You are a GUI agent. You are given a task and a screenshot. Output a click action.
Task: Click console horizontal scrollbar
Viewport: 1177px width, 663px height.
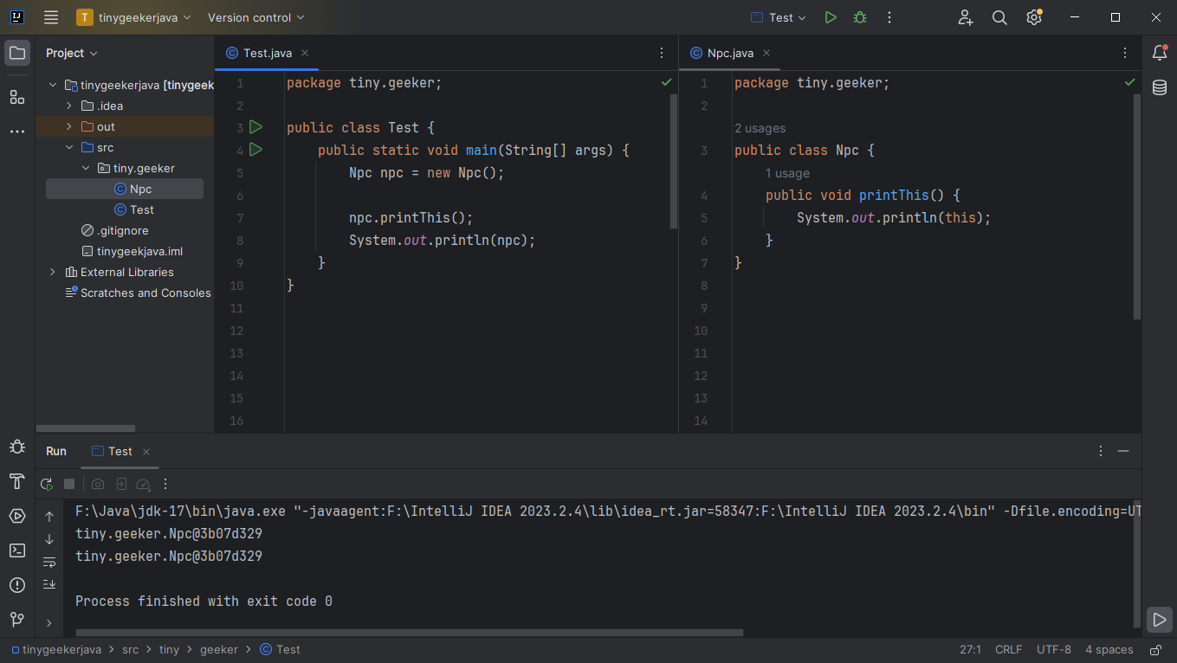pyautogui.click(x=409, y=633)
